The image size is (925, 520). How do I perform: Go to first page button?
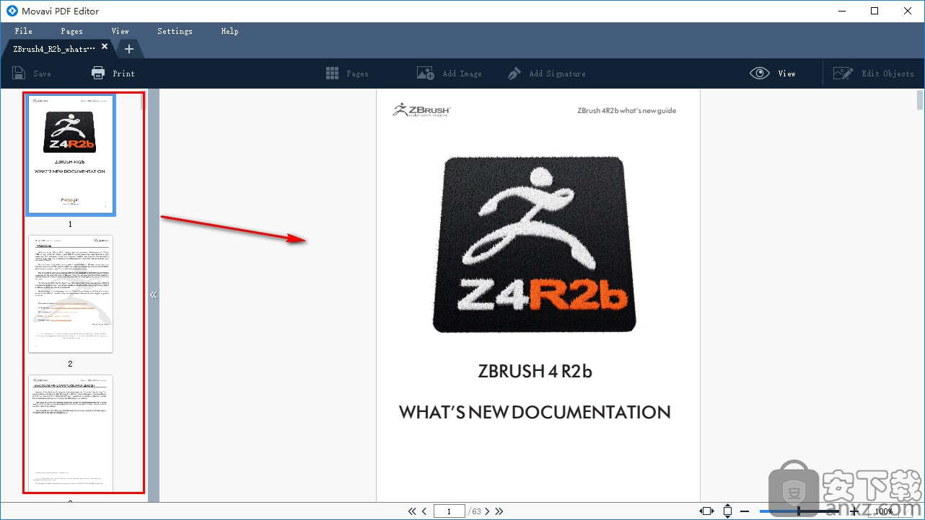412,511
